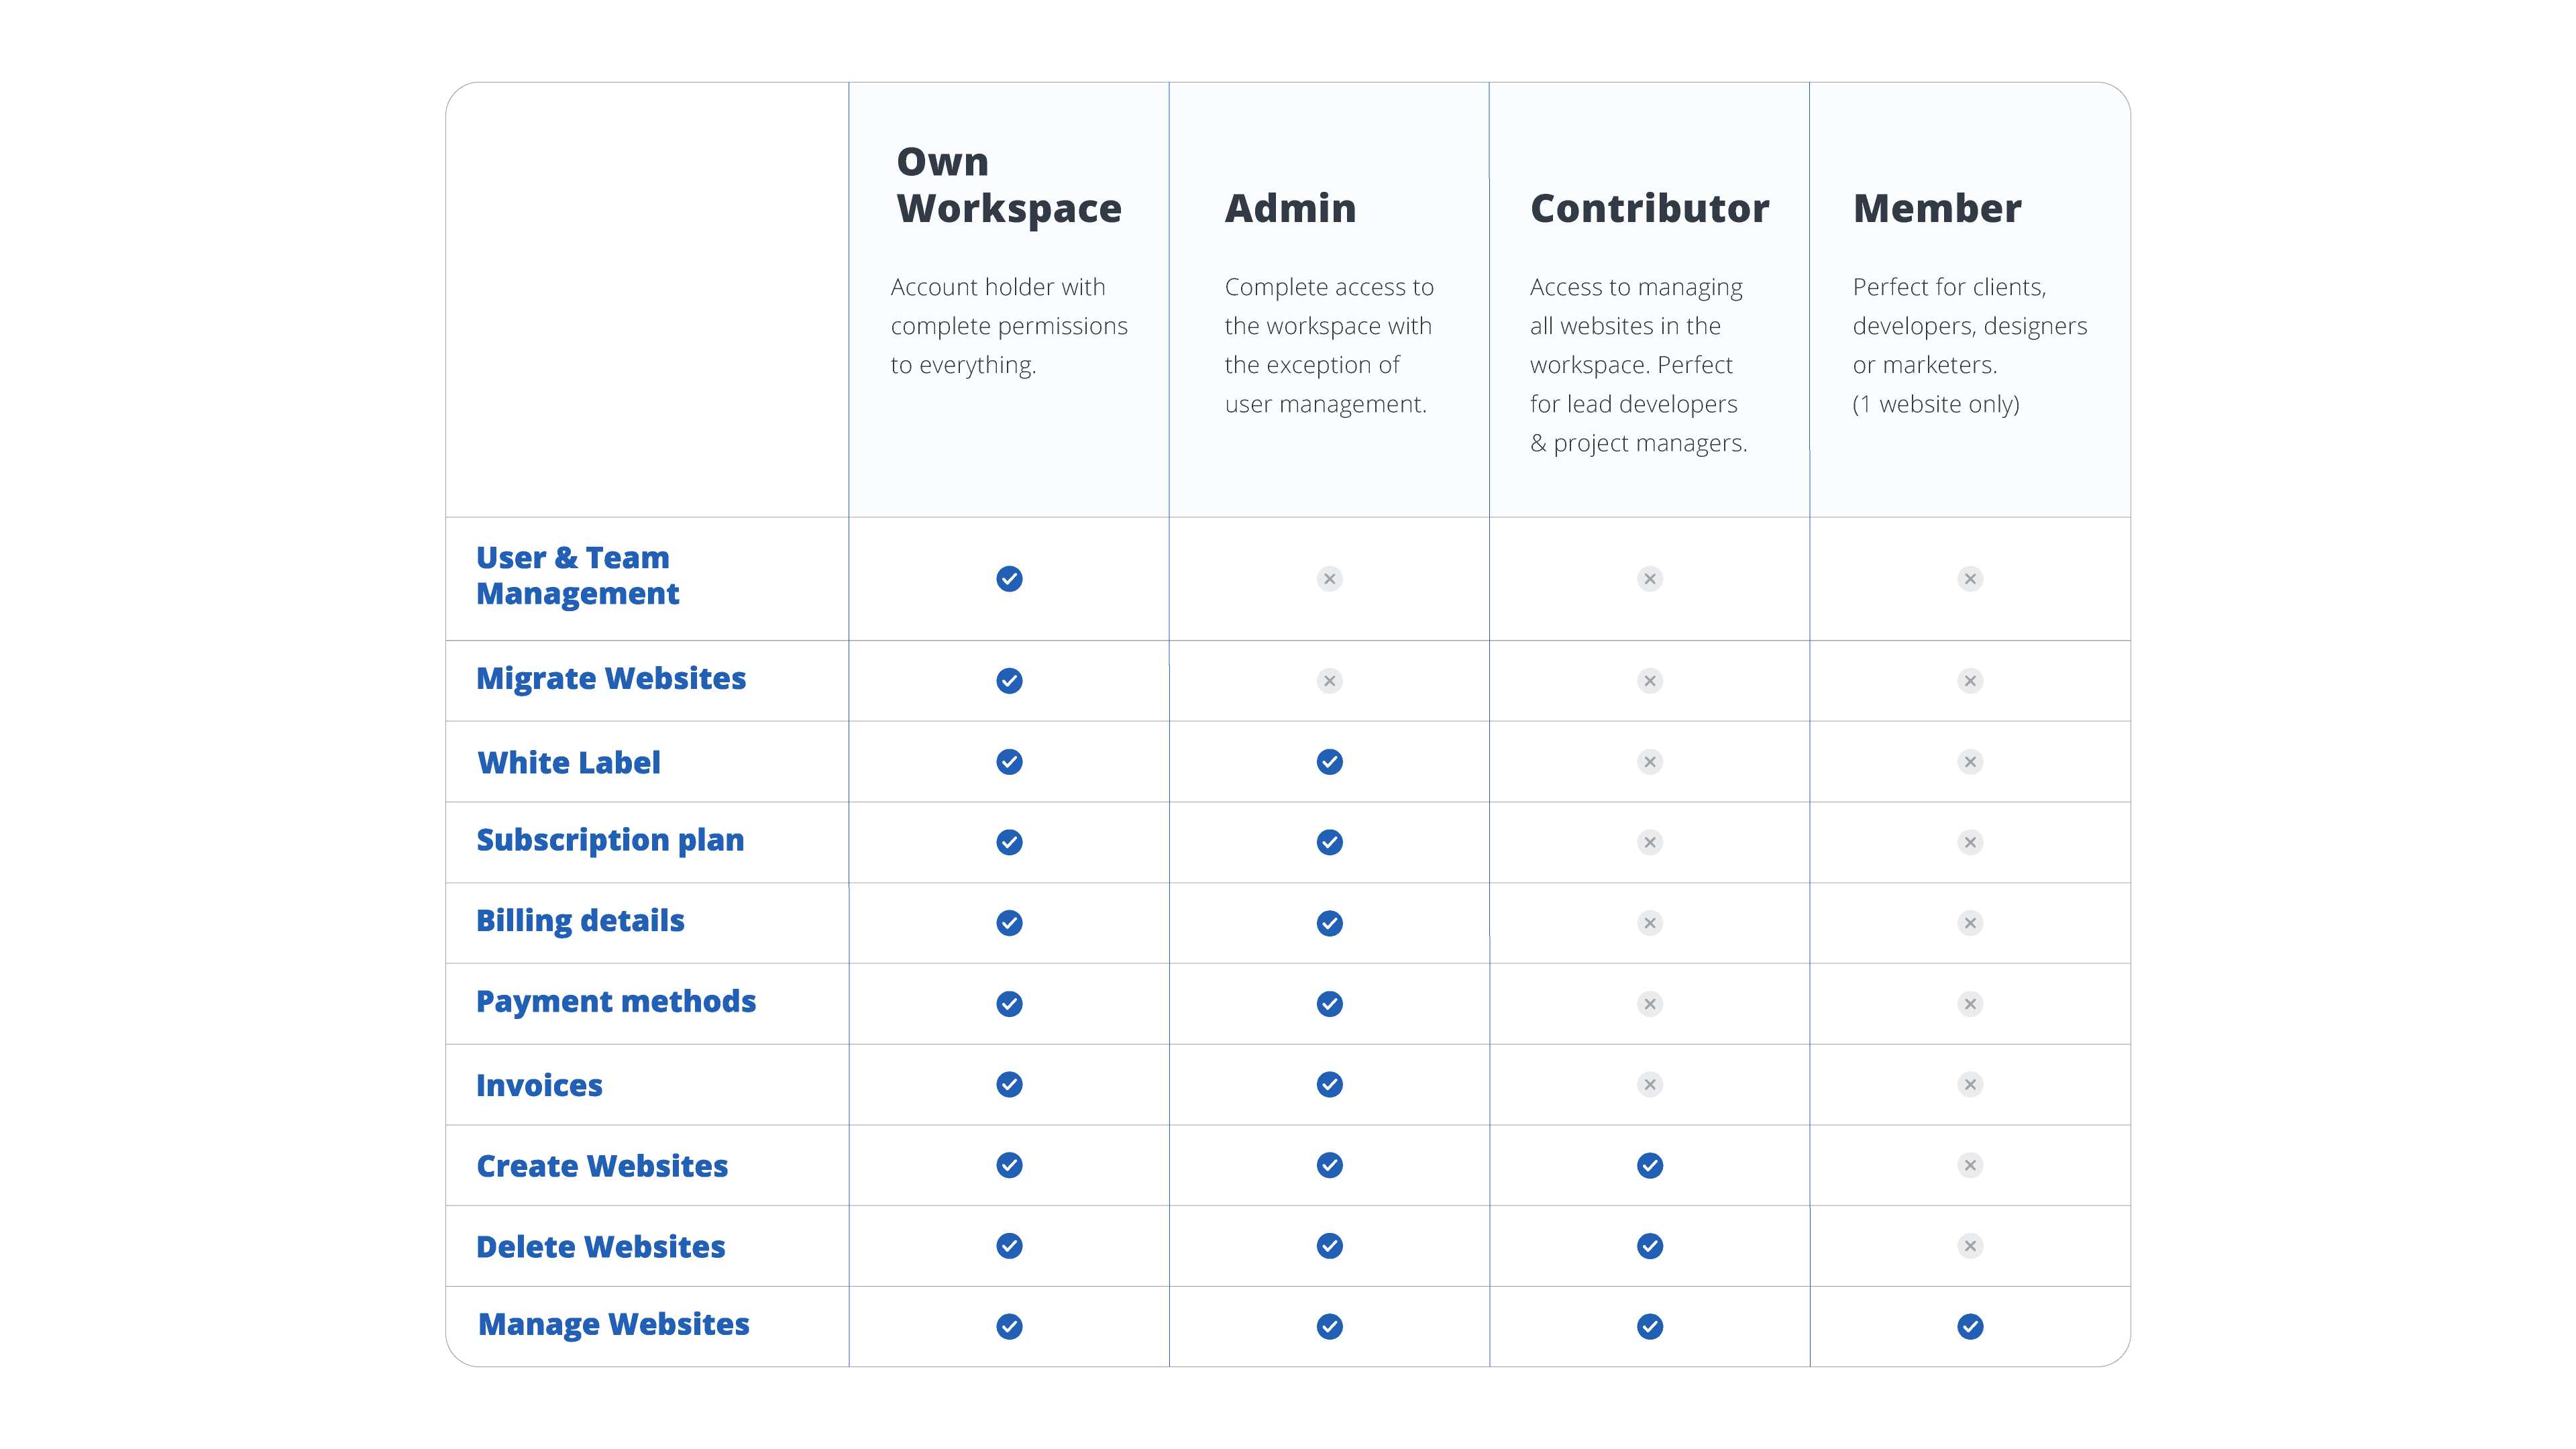Image resolution: width=2576 pixels, height=1449 pixels.
Task: Click Contributor cross icon for Payment methods
Action: pos(1650,1004)
